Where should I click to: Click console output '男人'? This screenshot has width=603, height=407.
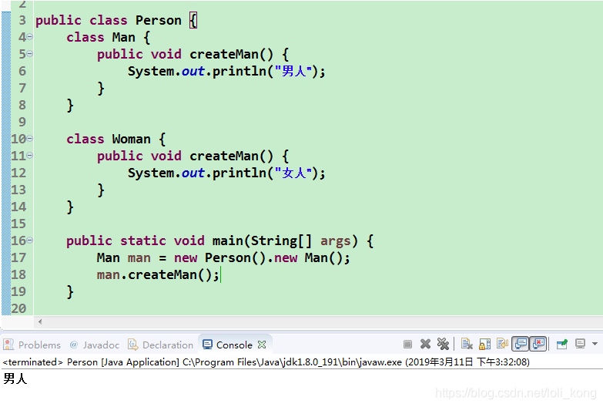(15, 378)
